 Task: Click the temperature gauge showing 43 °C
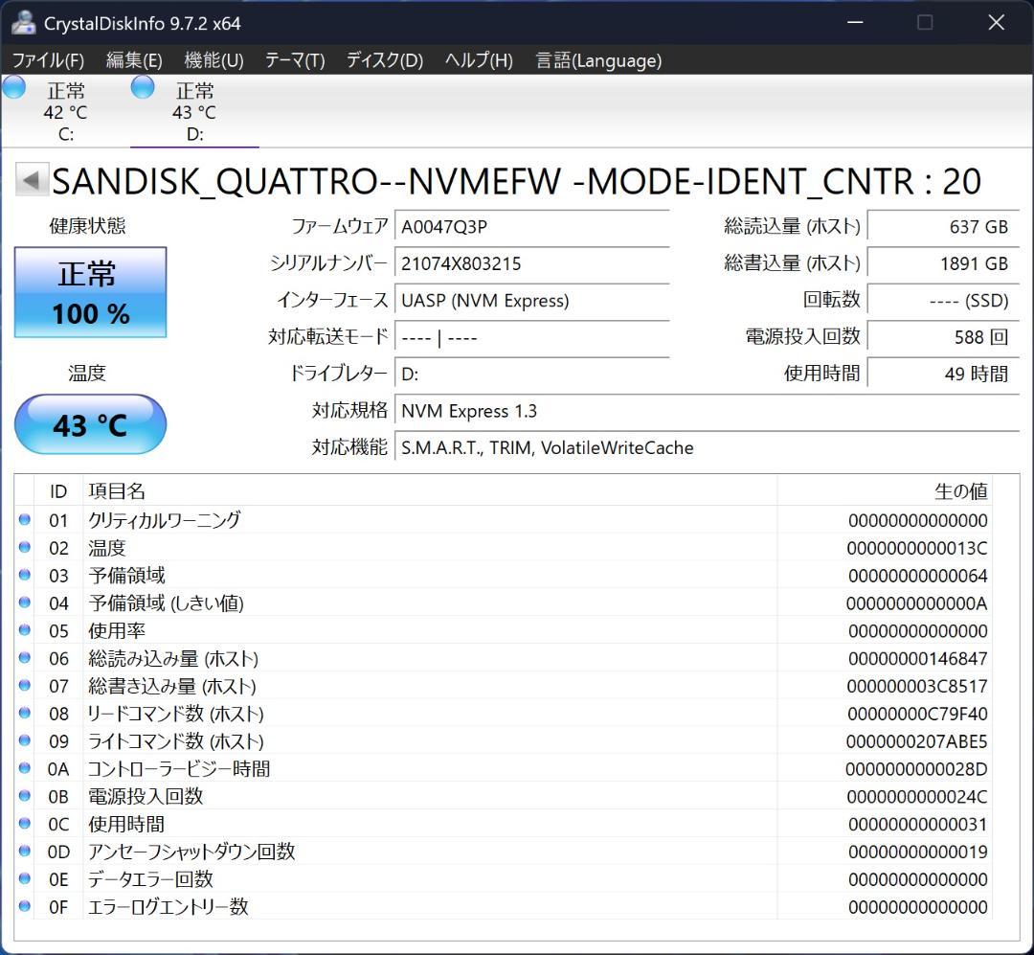pyautogui.click(x=90, y=424)
